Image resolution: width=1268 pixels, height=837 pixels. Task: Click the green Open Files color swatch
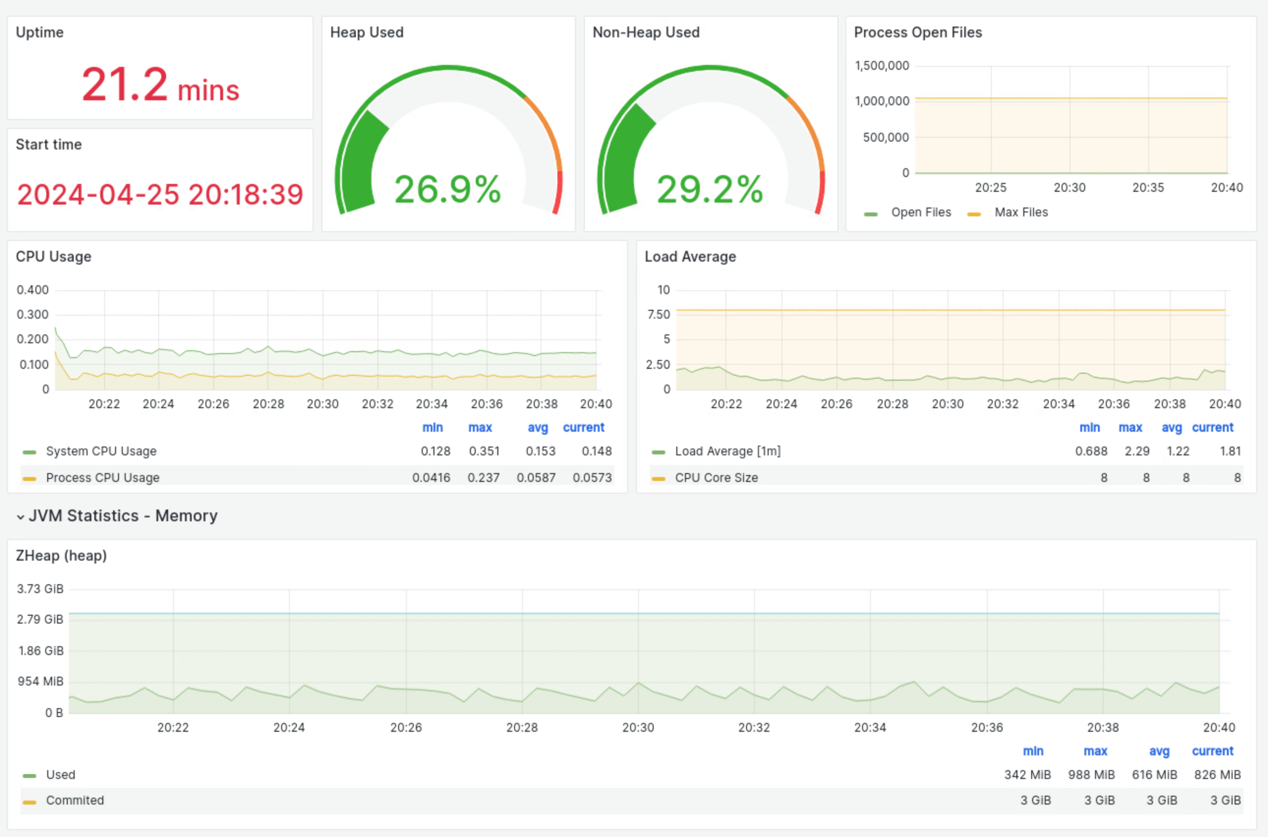tap(870, 214)
